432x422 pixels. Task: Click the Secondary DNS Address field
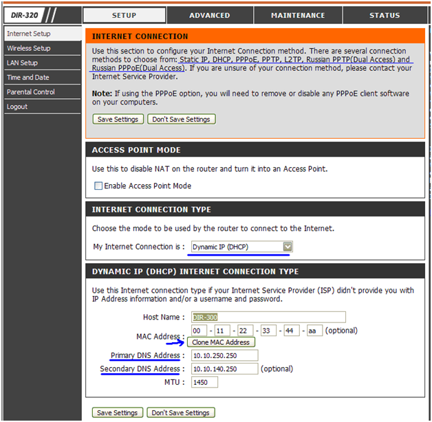pos(224,369)
